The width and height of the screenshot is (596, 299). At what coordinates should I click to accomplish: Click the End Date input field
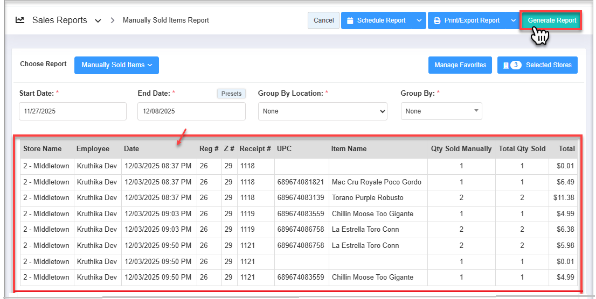(x=191, y=111)
